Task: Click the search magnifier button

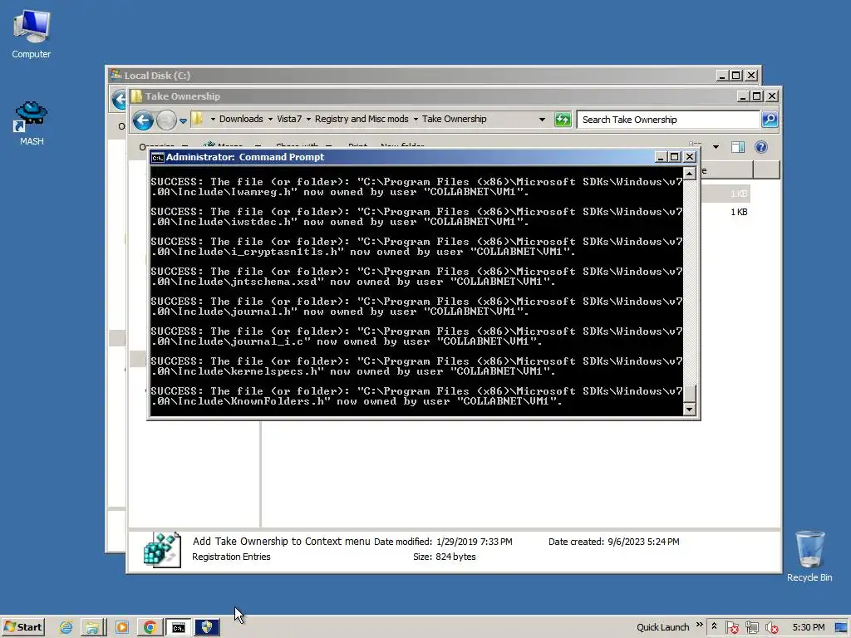Action: (x=770, y=120)
